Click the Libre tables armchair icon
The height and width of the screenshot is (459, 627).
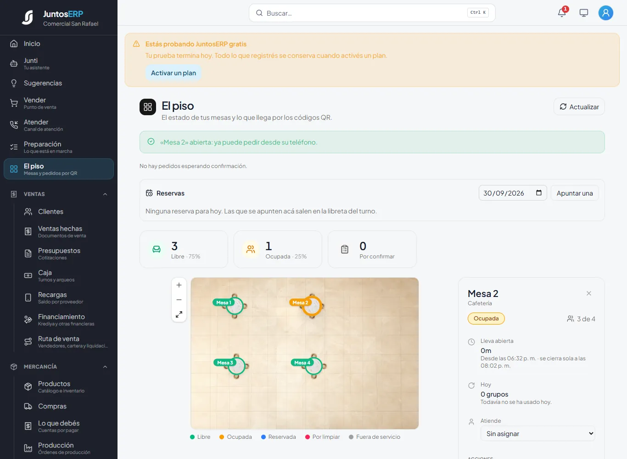pyautogui.click(x=157, y=249)
